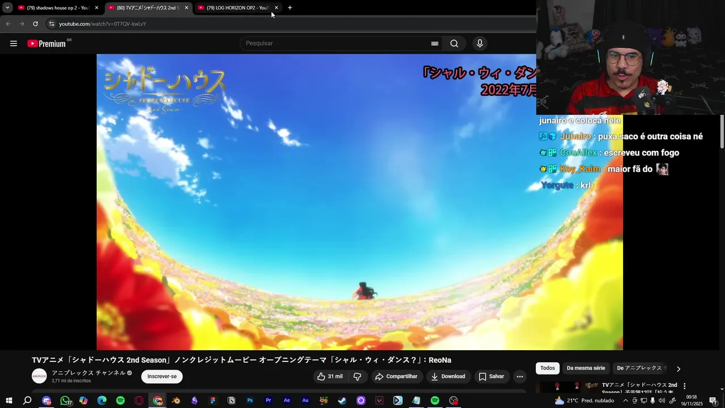Screen dimensions: 725x408
Task: Close the shadows house op 2 tab
Action: [x=97, y=8]
